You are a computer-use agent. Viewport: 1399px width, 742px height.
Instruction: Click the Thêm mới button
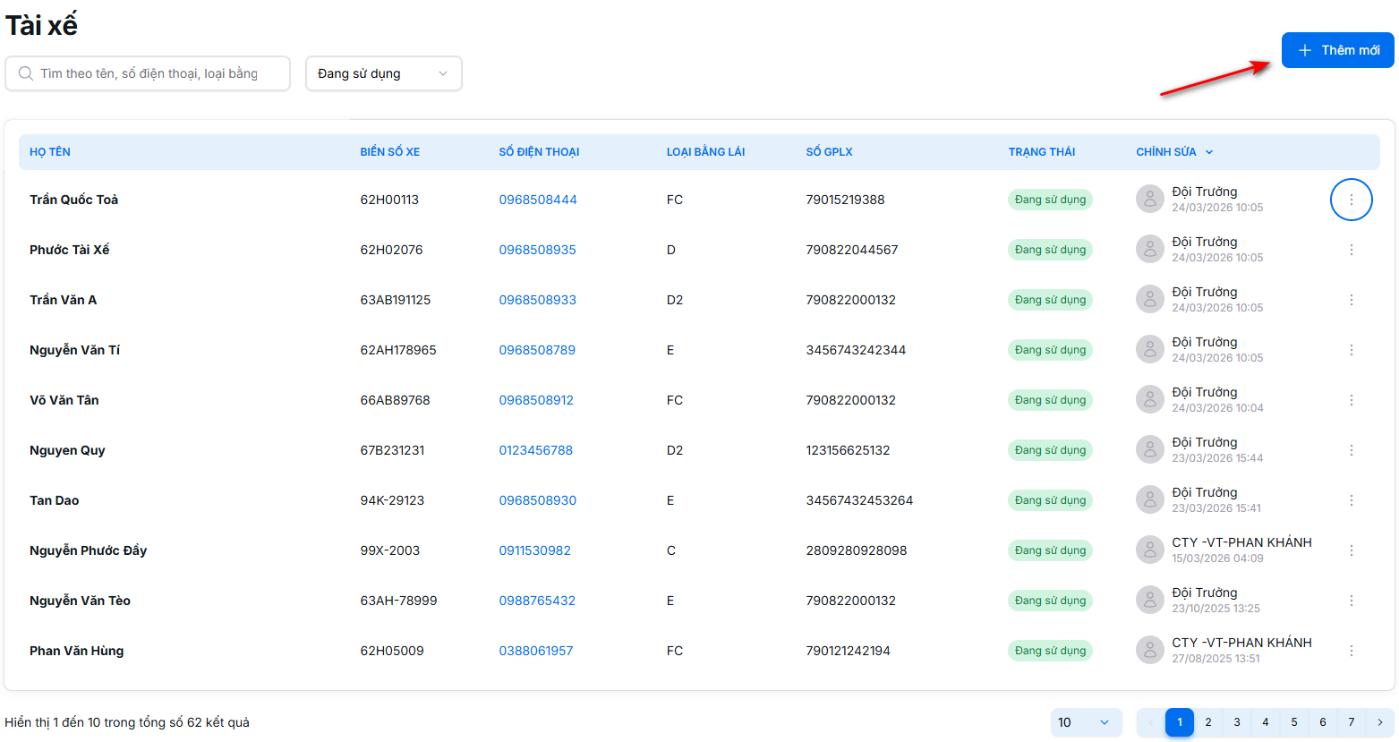point(1337,50)
